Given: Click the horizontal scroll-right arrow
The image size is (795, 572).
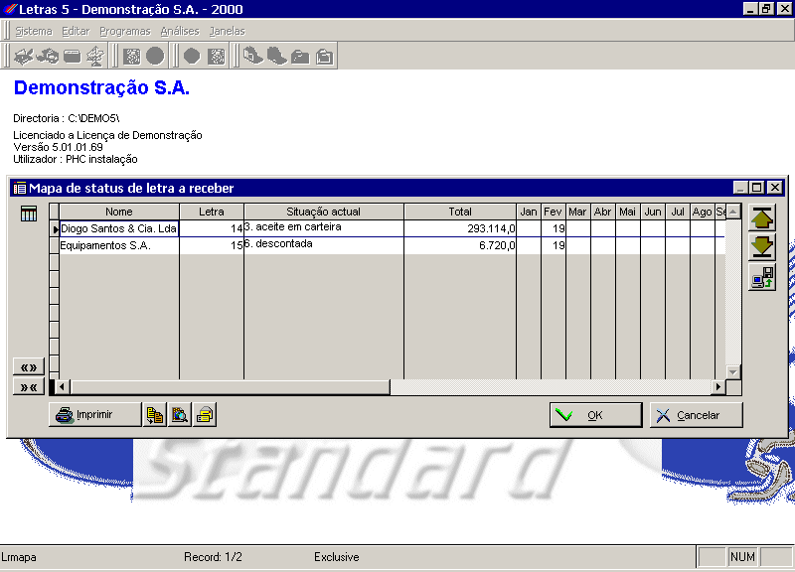Looking at the screenshot, I should 717,387.
